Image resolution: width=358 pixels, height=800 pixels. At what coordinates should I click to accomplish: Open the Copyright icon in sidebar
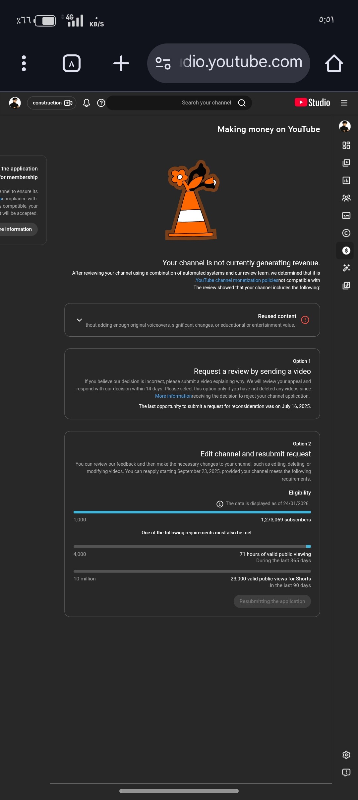tap(346, 233)
